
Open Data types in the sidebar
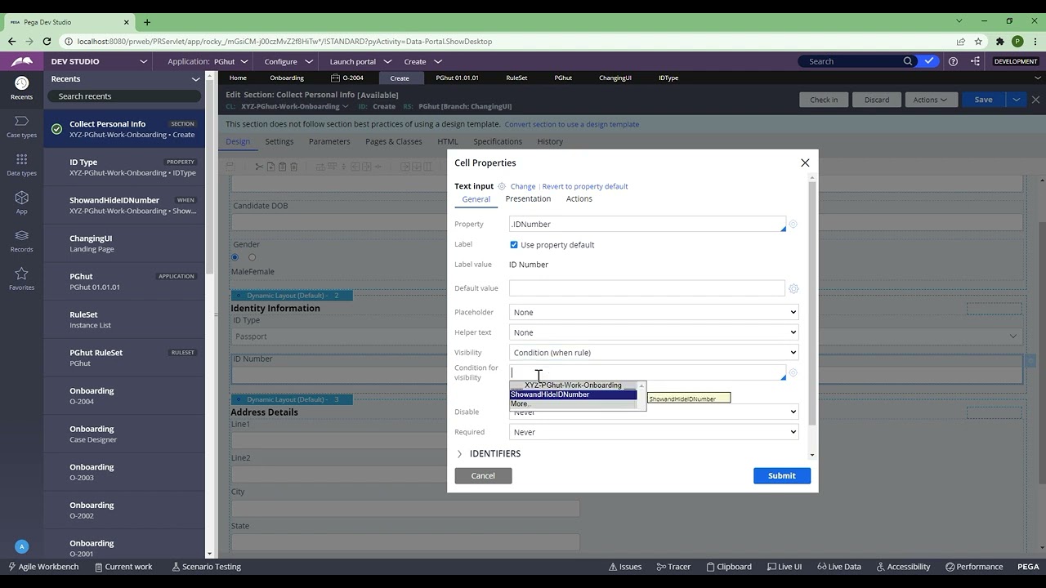tap(21, 163)
